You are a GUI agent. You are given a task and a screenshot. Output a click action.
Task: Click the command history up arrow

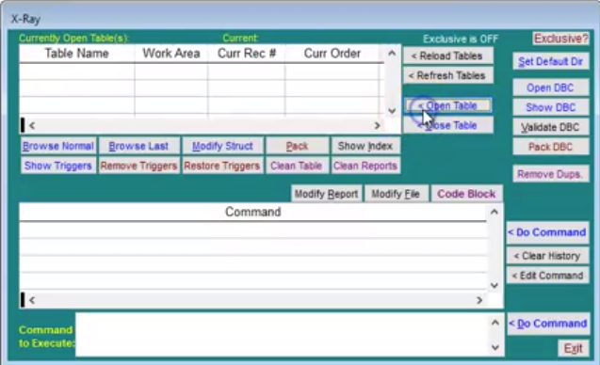(x=494, y=212)
